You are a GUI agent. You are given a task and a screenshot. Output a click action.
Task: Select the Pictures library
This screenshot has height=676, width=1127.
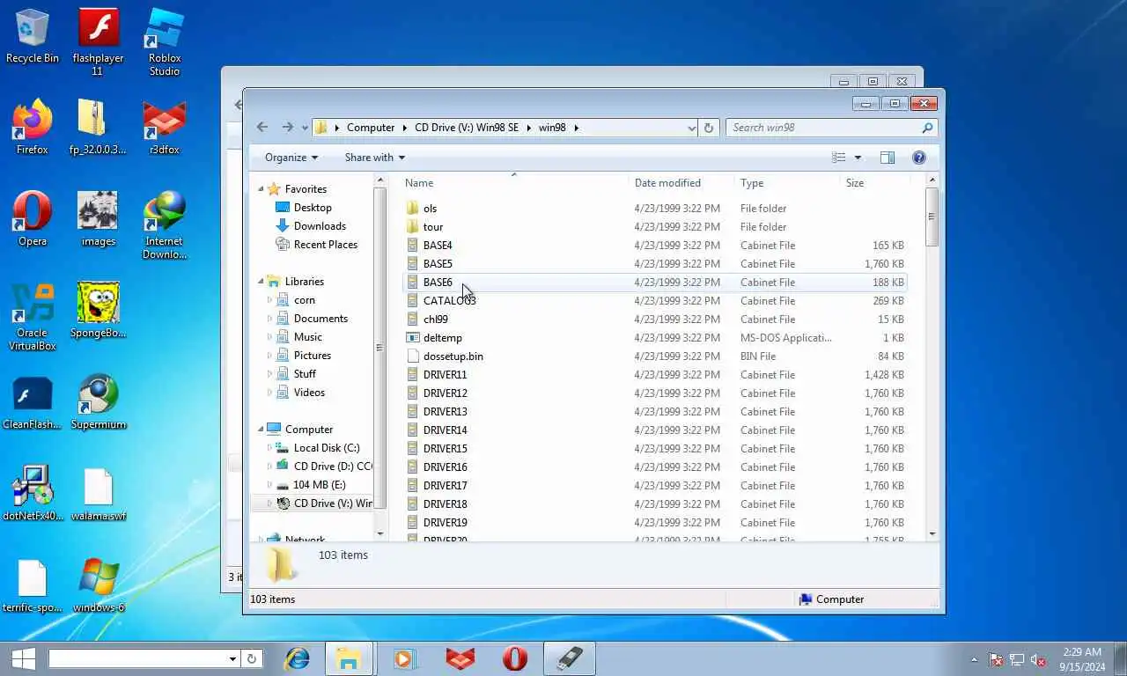point(313,356)
